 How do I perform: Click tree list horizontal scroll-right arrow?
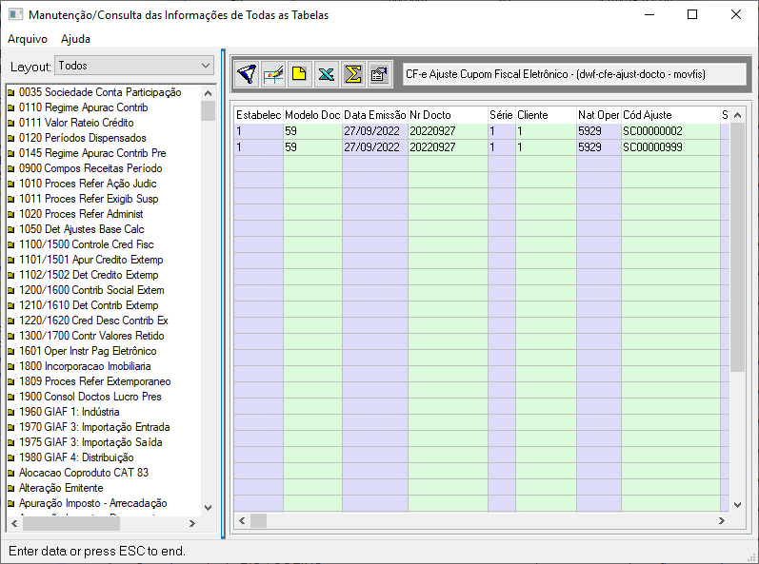tap(192, 523)
